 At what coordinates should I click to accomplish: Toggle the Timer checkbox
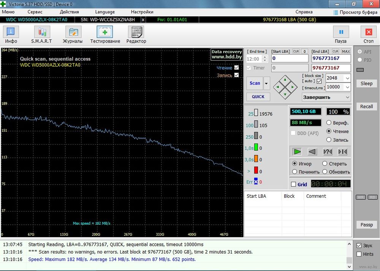click(x=249, y=68)
